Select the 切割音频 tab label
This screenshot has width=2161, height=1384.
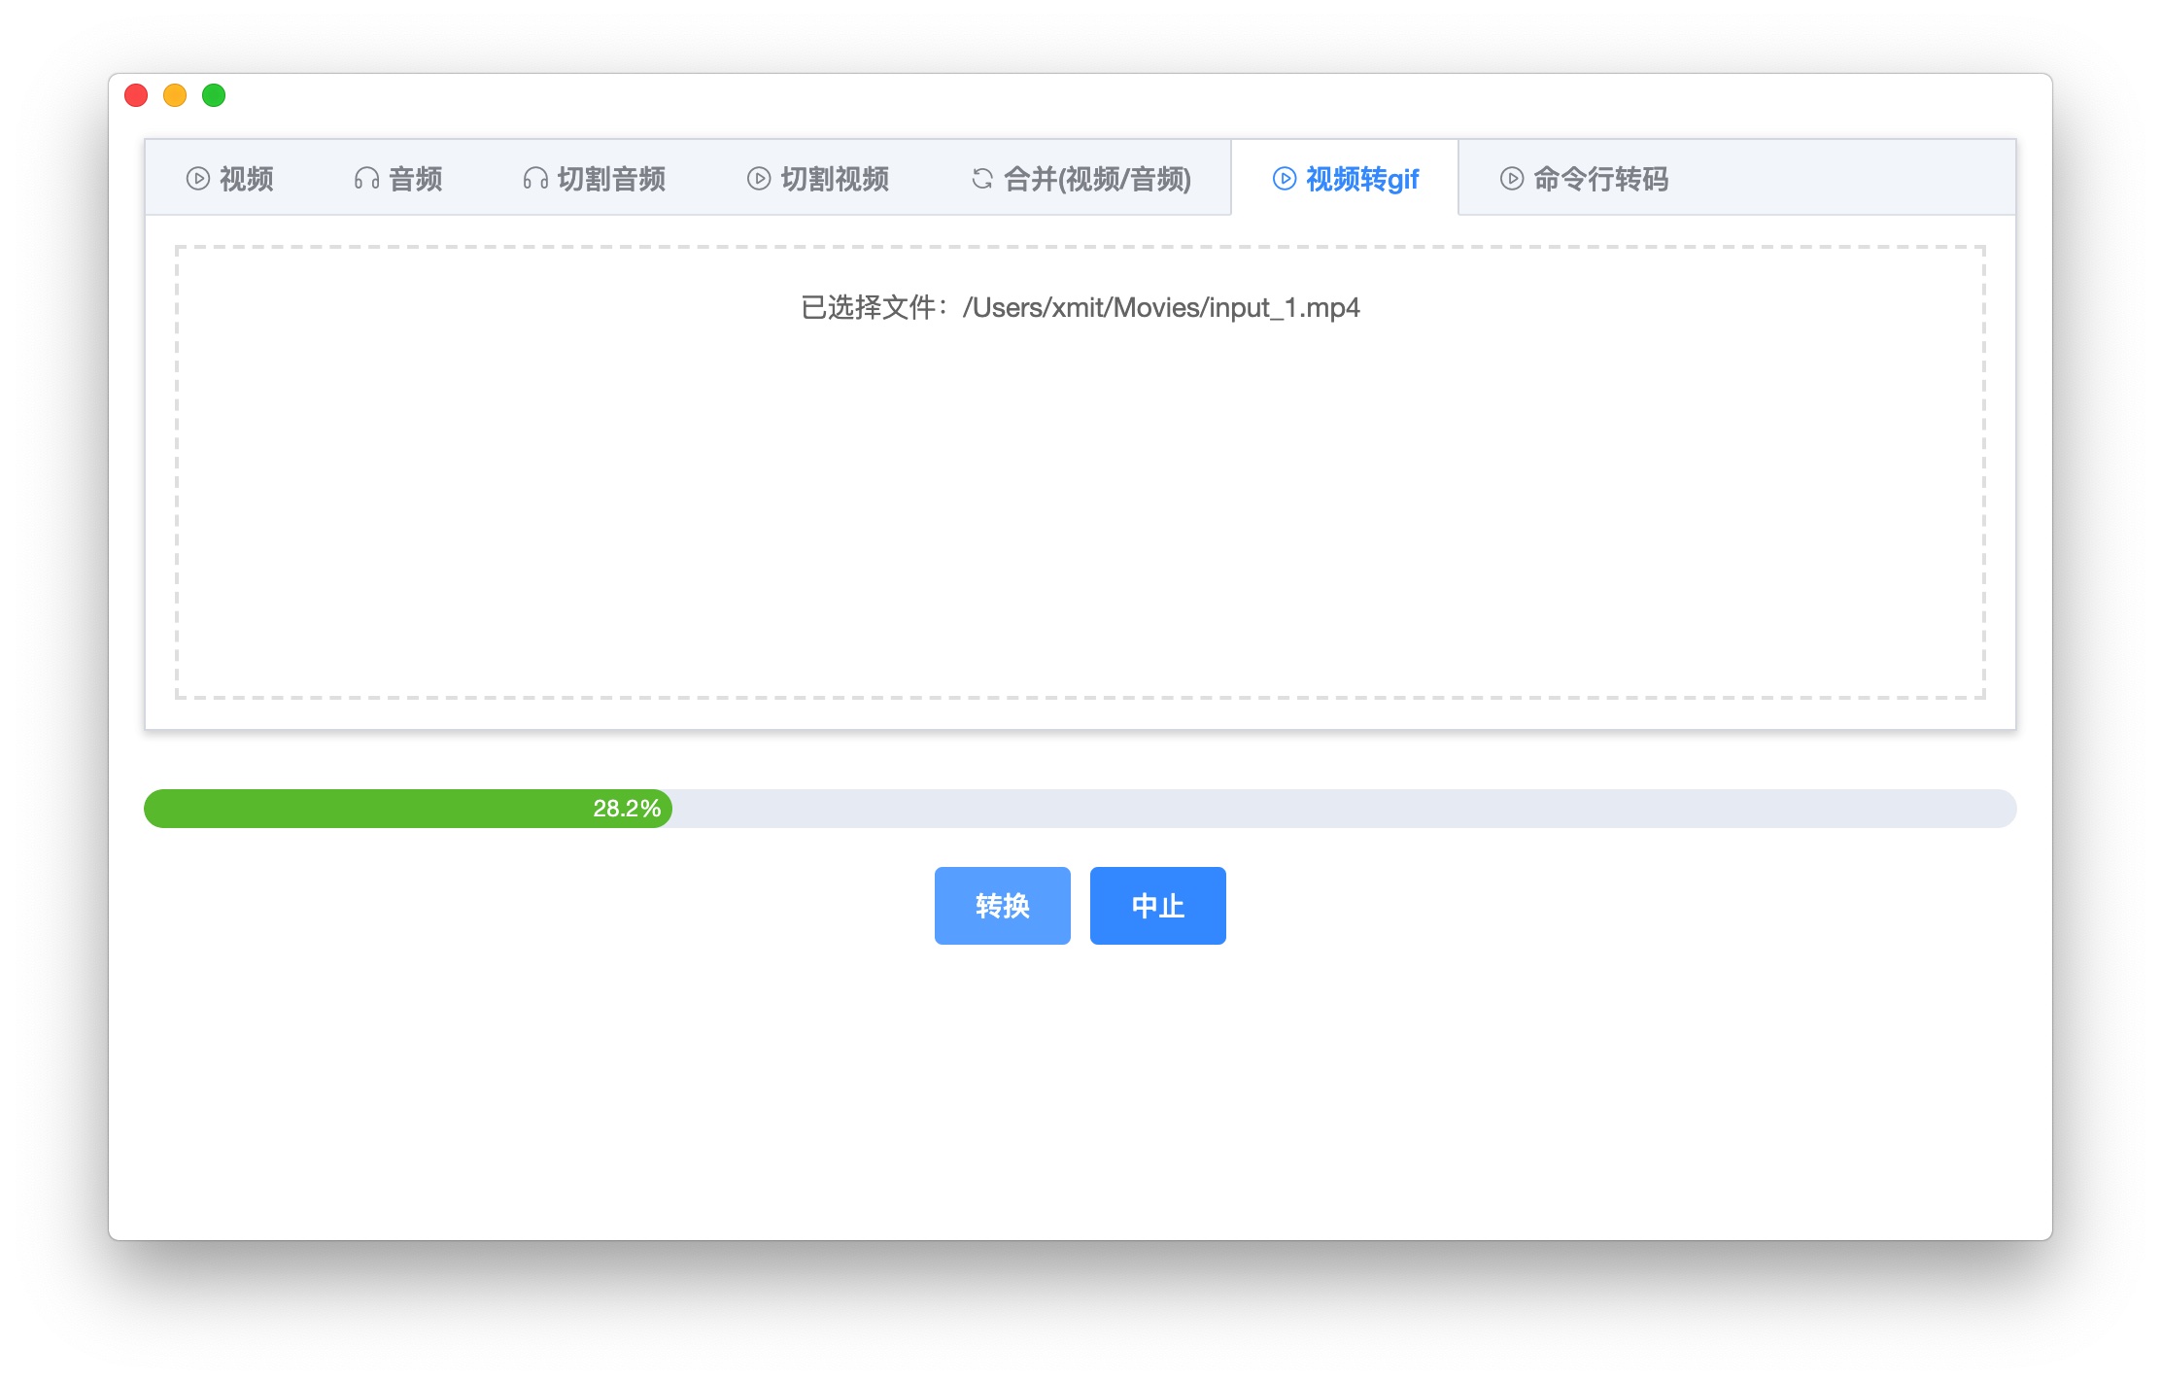tap(611, 179)
